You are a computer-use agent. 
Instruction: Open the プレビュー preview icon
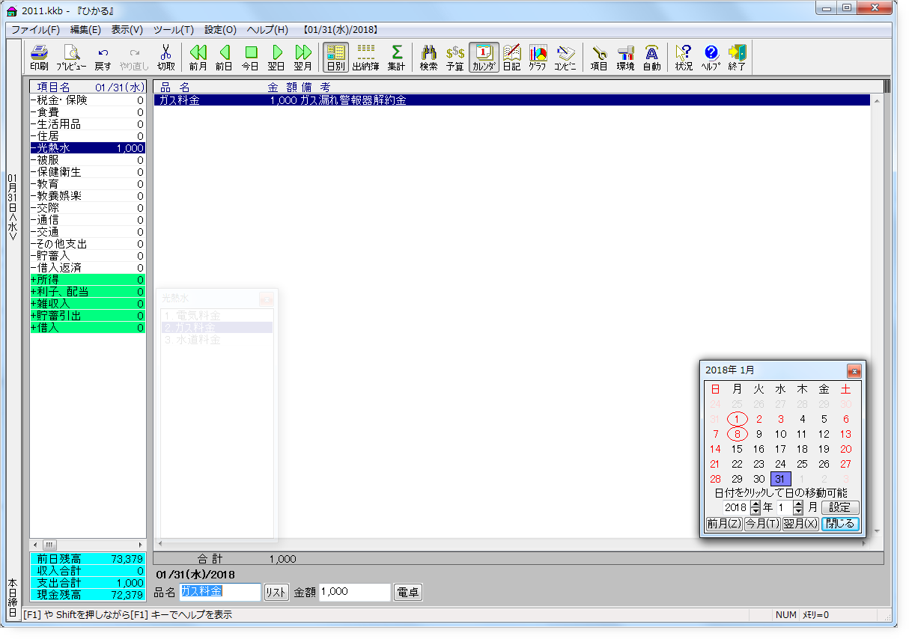(x=71, y=57)
